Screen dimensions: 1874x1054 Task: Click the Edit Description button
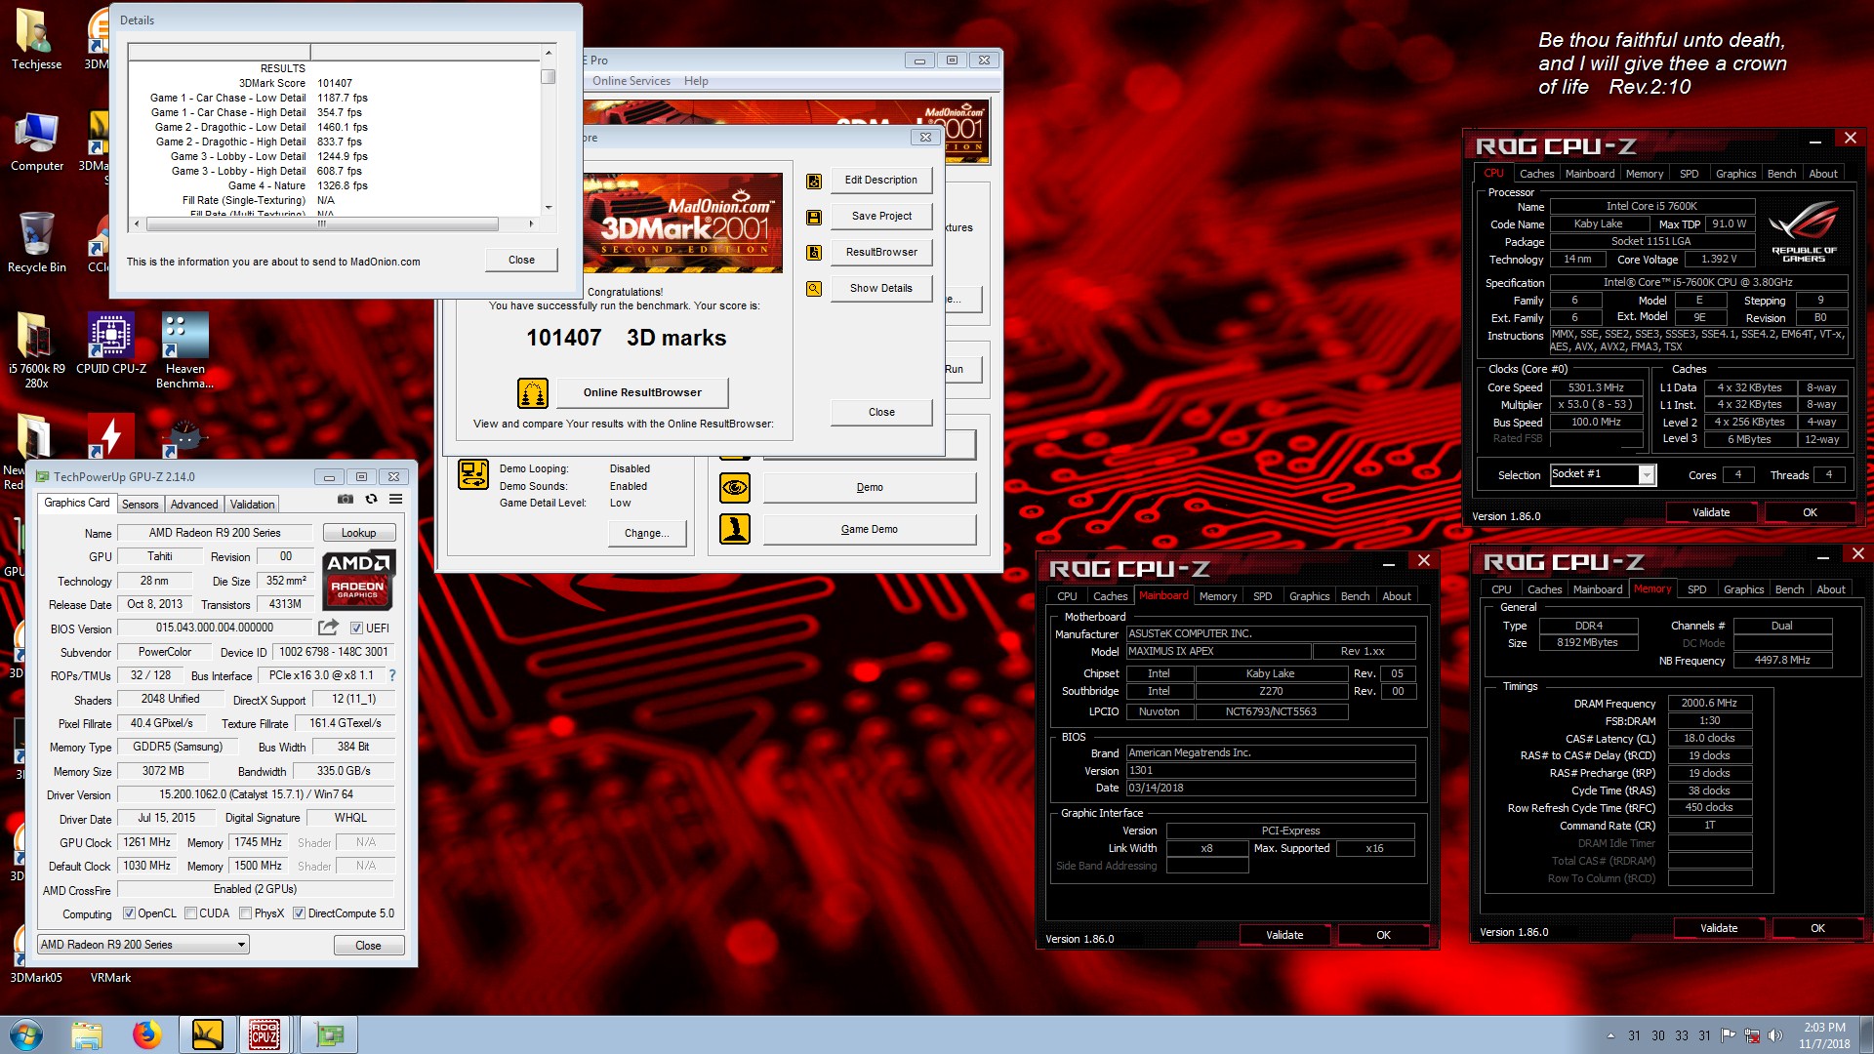880,180
